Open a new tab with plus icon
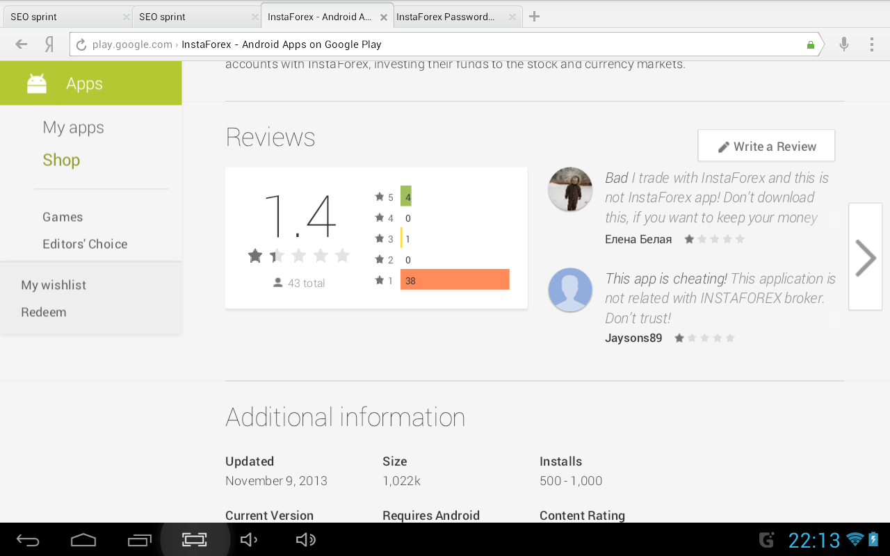The image size is (890, 556). (x=534, y=17)
